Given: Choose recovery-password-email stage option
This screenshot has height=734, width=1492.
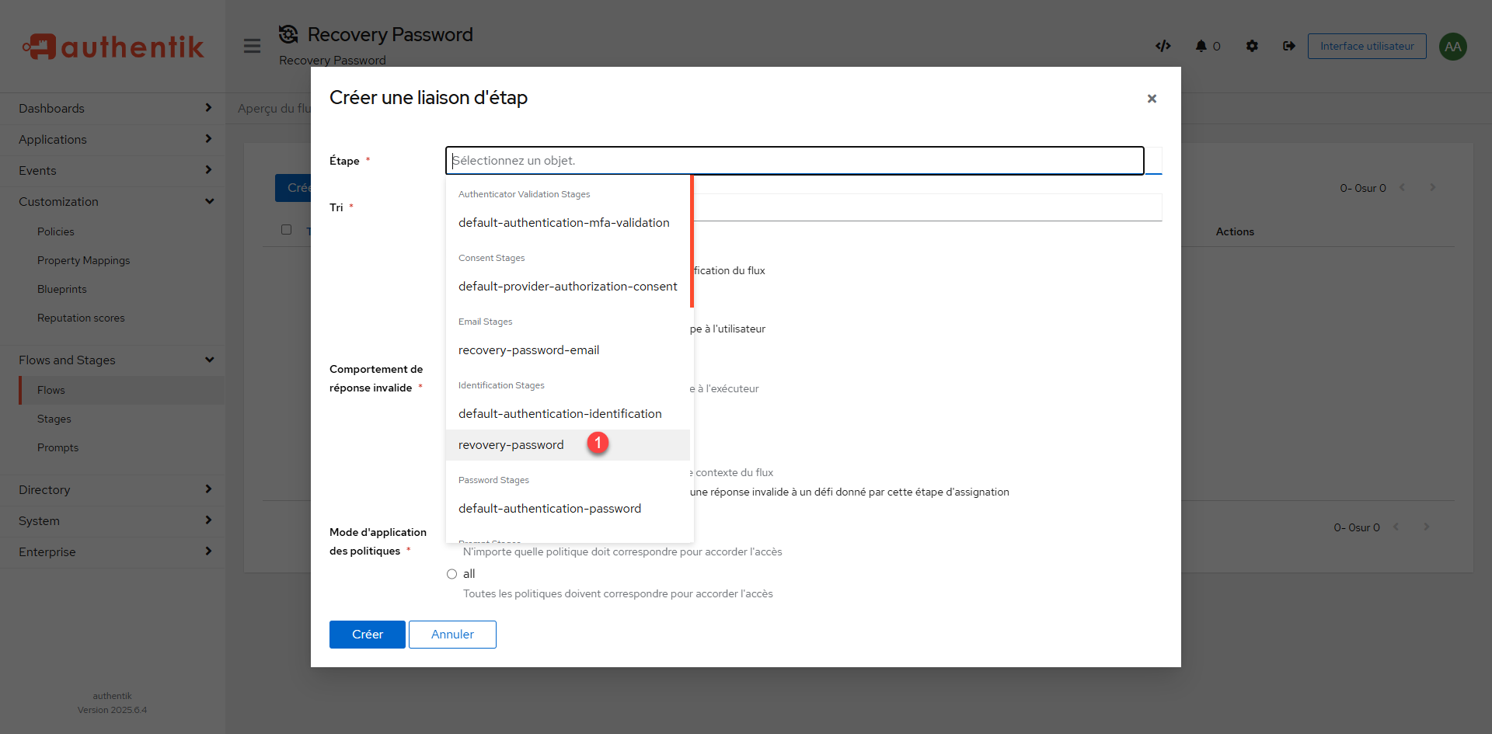Looking at the screenshot, I should [x=528, y=350].
